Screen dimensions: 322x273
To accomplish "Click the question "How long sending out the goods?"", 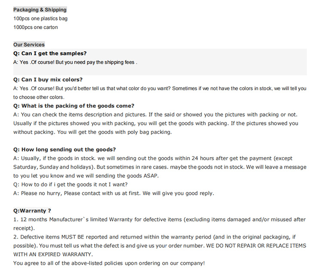I will point(64,149).
